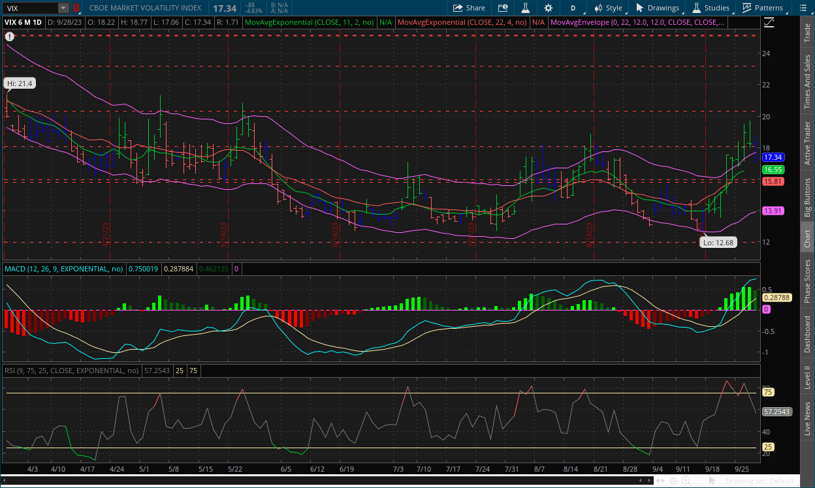815x488 pixels.
Task: Click the flask icon in the top toolbar
Action: point(524,8)
